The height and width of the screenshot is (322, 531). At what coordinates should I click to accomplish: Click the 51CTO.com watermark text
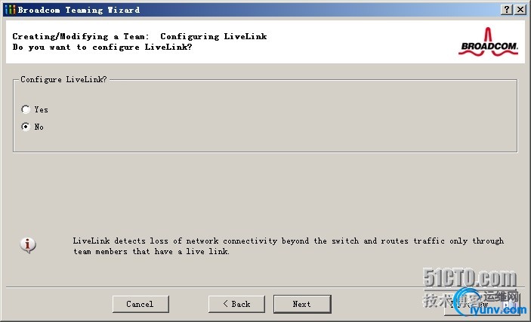[470, 278]
